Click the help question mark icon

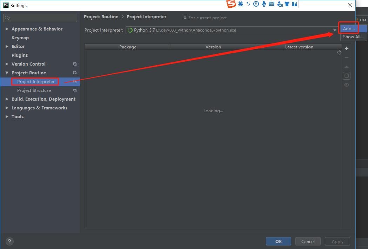(9, 241)
